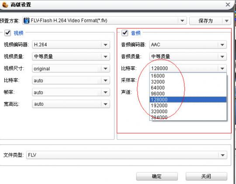This screenshot has width=236, height=184.
Task: Click the FLV clapperboard preset icon
Action: [x=27, y=21]
